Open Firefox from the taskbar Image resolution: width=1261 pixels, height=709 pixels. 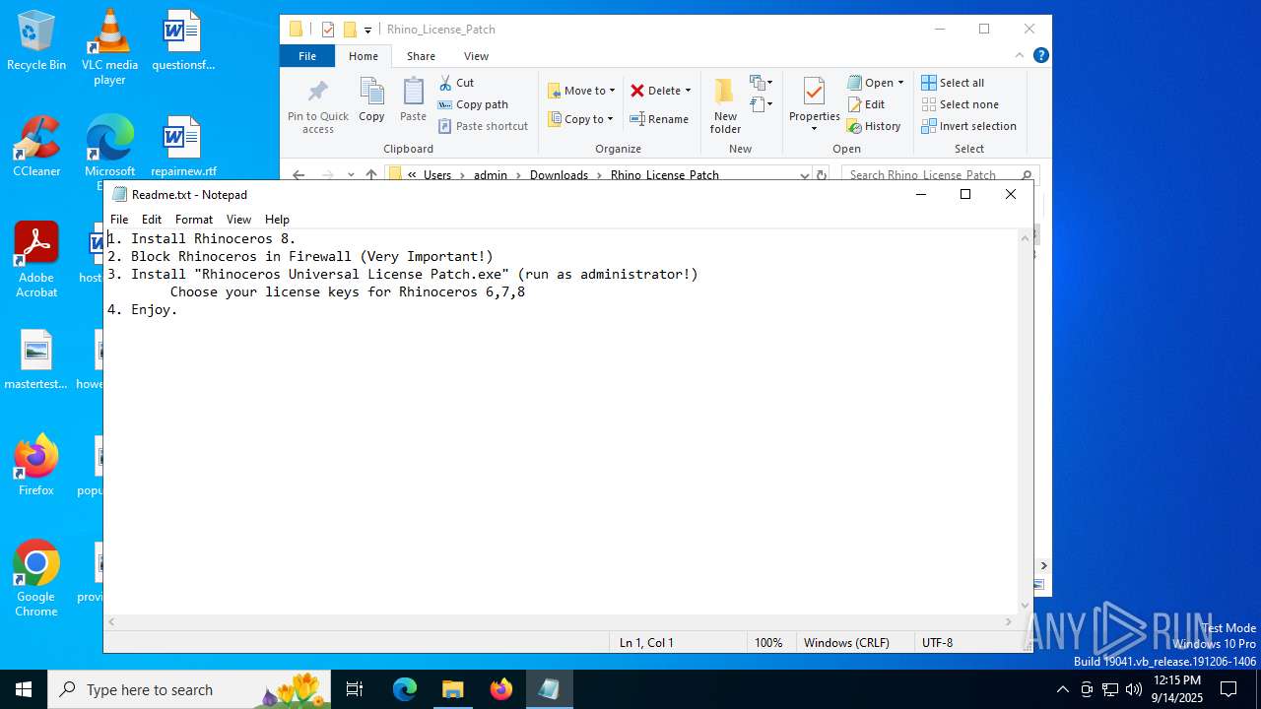click(x=501, y=689)
